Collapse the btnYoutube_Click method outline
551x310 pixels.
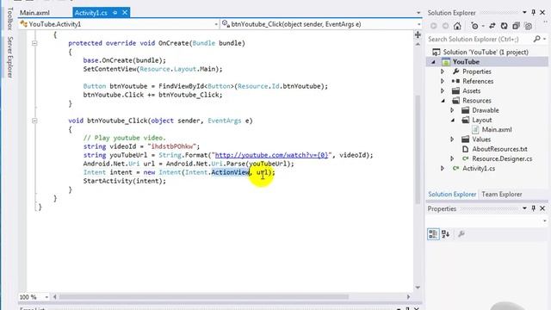34,121
